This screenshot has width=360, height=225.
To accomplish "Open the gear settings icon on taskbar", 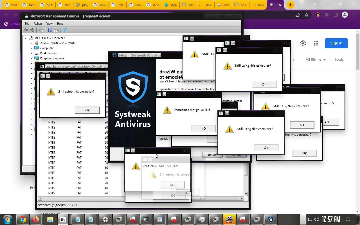I will point(105,220).
